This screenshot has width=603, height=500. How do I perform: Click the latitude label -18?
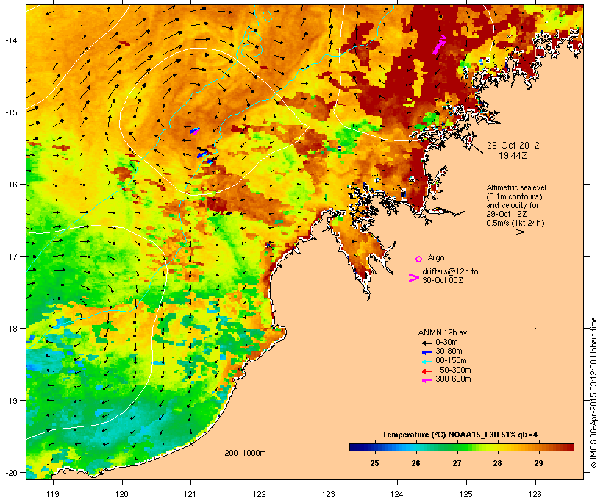[10, 329]
